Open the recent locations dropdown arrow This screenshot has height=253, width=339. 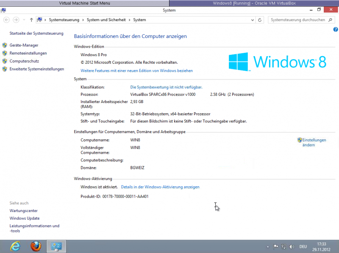[24, 20]
